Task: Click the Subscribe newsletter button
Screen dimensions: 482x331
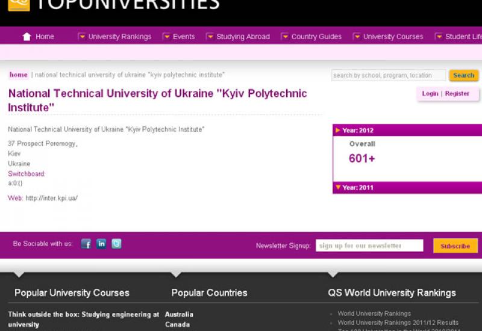Action: click(455, 246)
